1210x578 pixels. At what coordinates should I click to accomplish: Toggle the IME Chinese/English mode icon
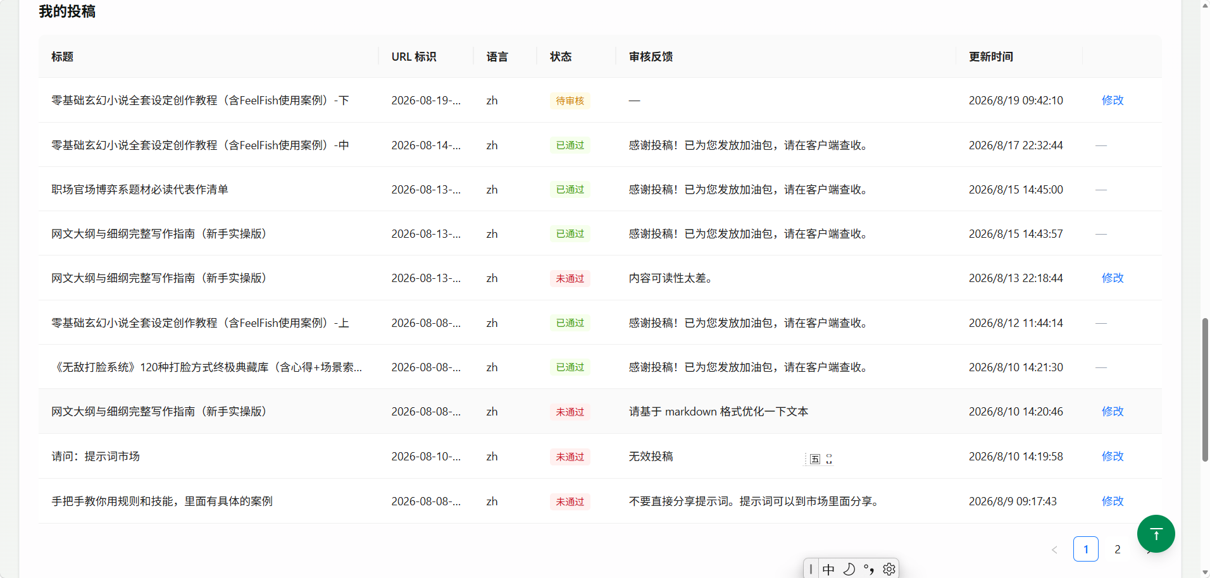828,569
